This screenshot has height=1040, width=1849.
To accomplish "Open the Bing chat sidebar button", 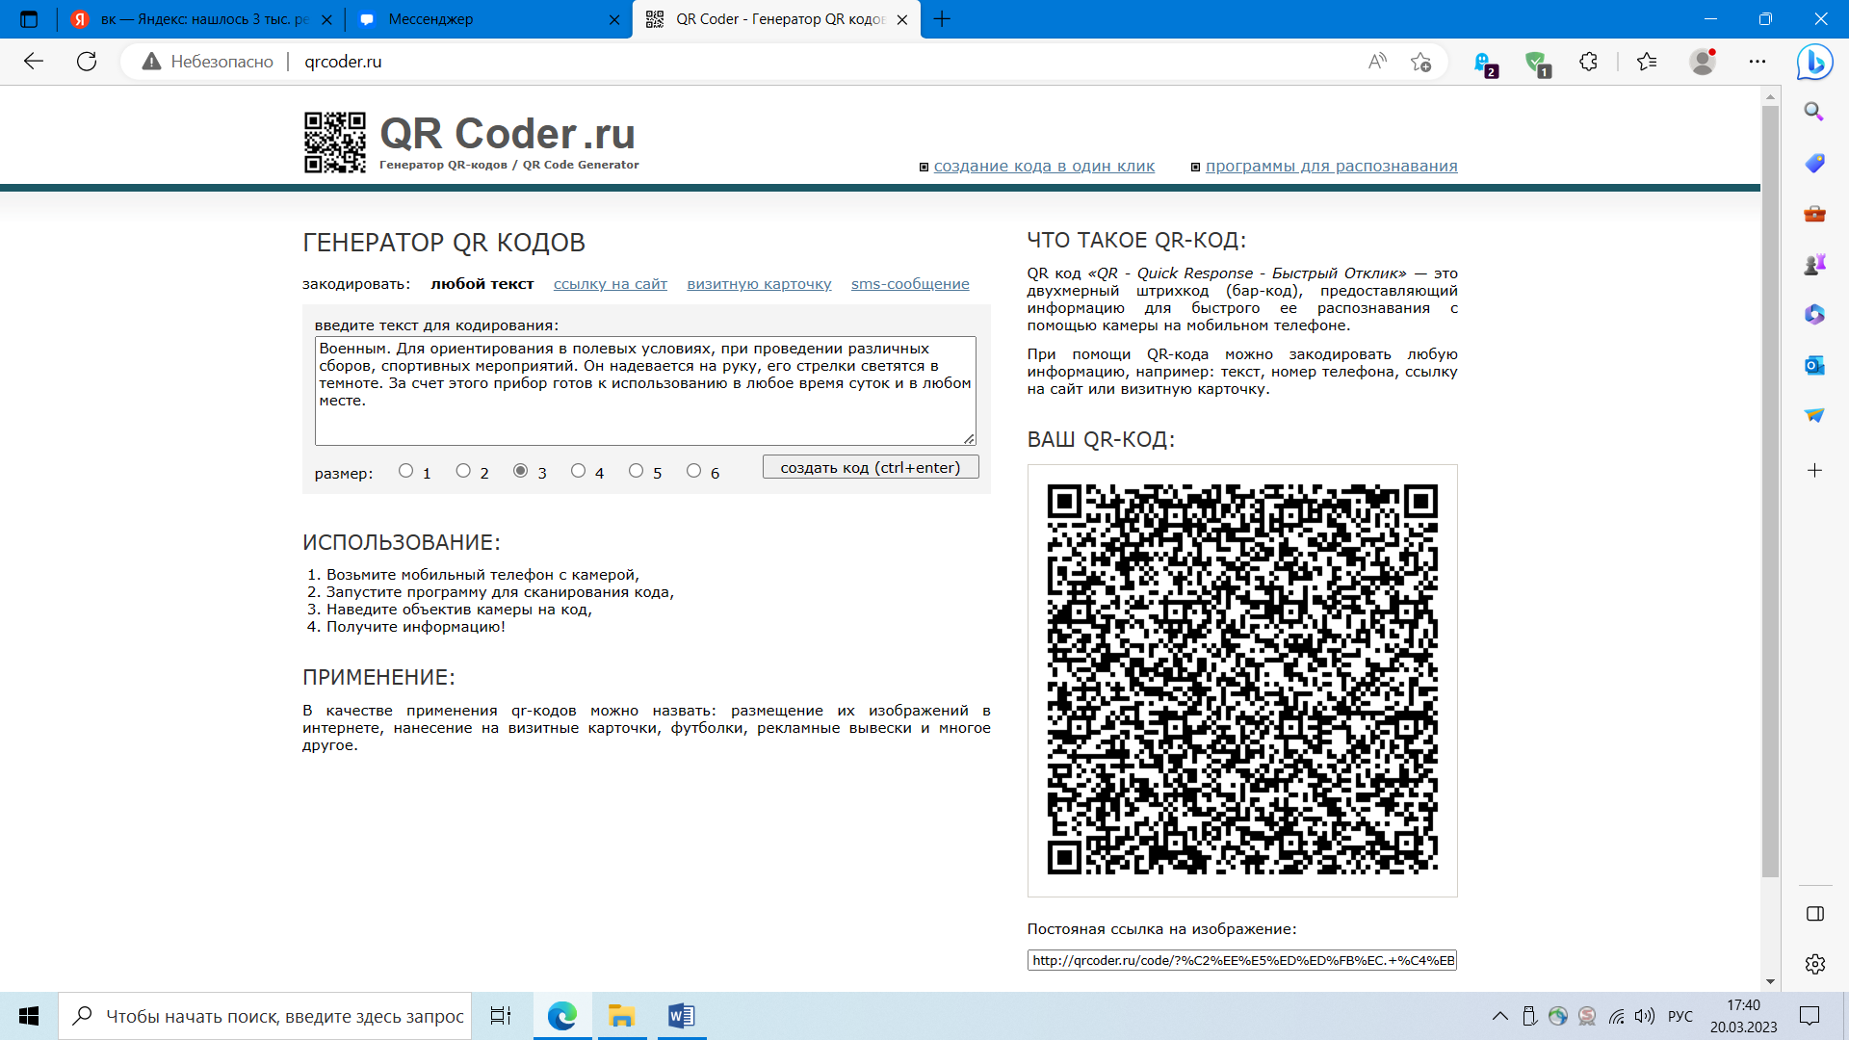I will coord(1815,62).
